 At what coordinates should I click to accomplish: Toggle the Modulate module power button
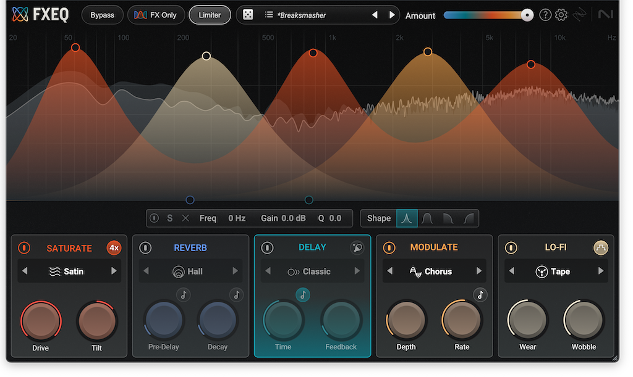click(x=389, y=247)
